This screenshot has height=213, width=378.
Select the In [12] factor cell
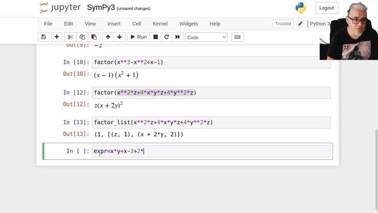(211, 93)
